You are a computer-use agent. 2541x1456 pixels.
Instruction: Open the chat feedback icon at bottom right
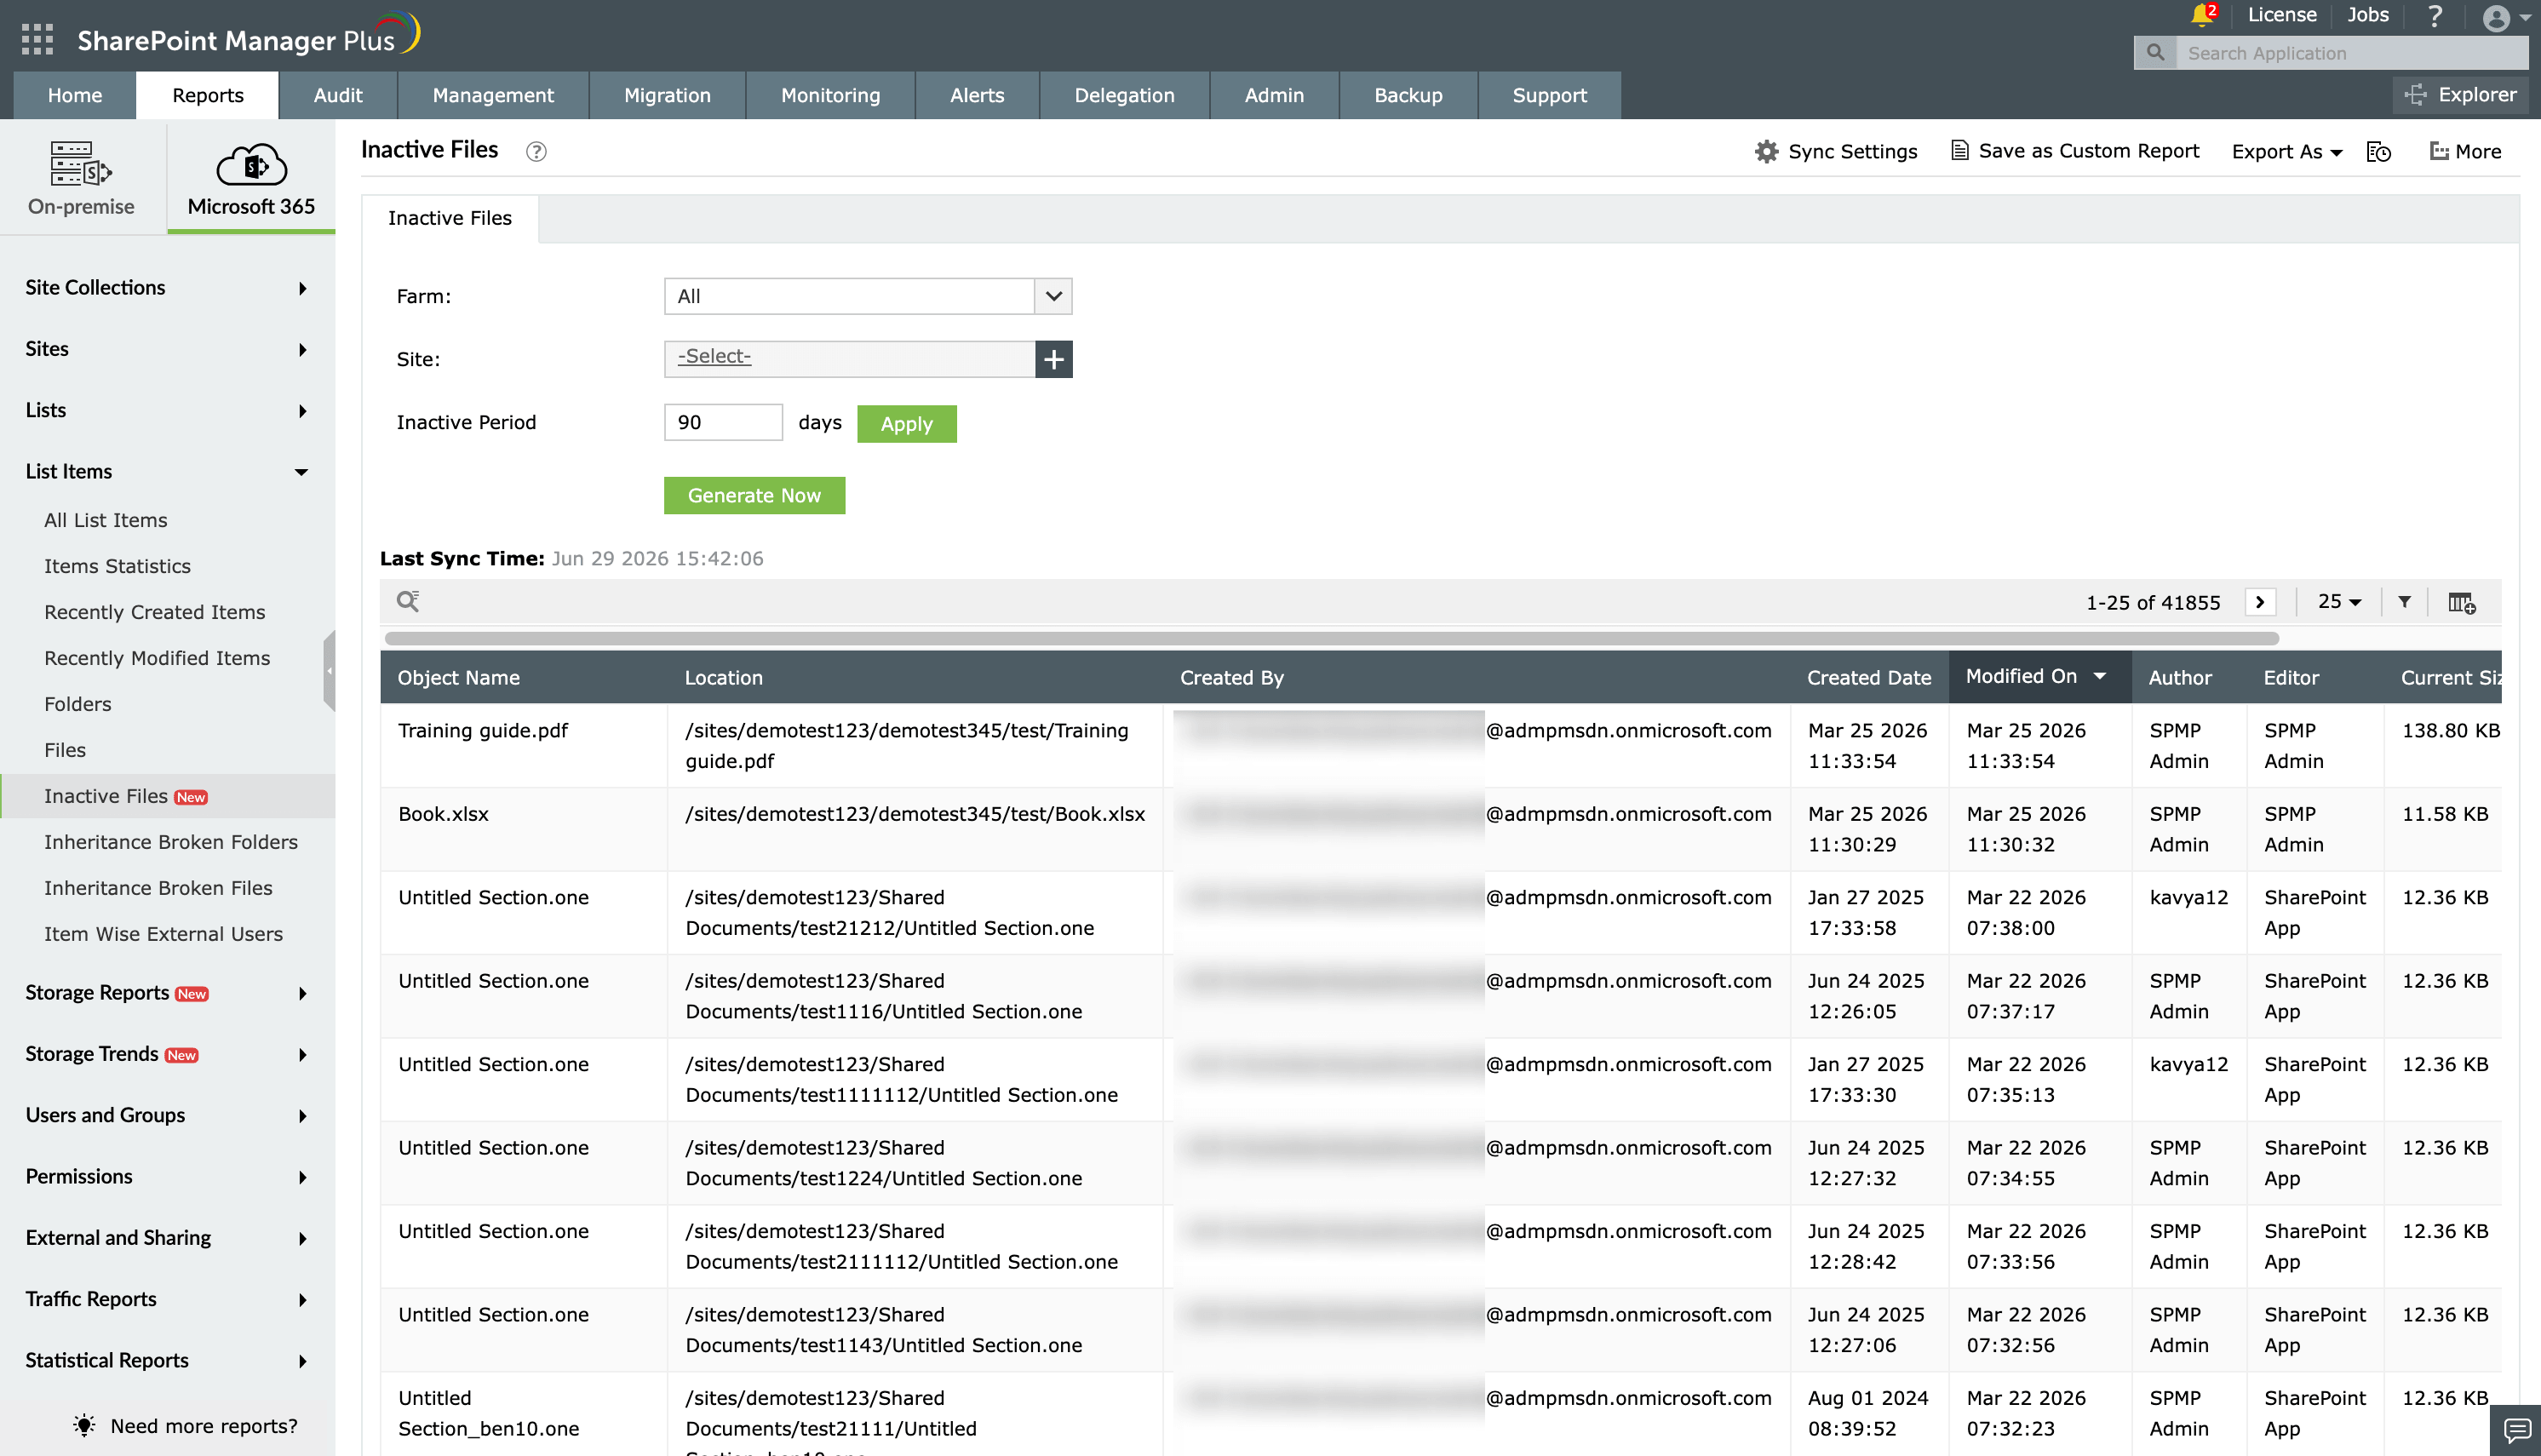pyautogui.click(x=2517, y=1431)
